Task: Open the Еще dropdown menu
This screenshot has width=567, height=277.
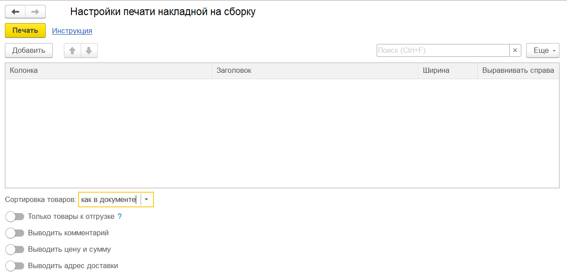Action: pyautogui.click(x=543, y=51)
